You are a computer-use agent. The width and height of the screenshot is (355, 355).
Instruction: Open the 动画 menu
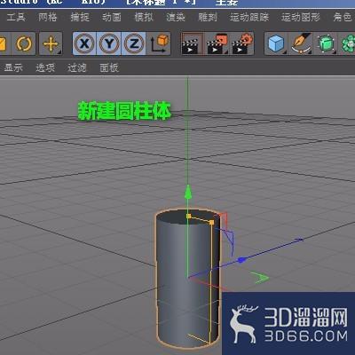pyautogui.click(x=112, y=17)
